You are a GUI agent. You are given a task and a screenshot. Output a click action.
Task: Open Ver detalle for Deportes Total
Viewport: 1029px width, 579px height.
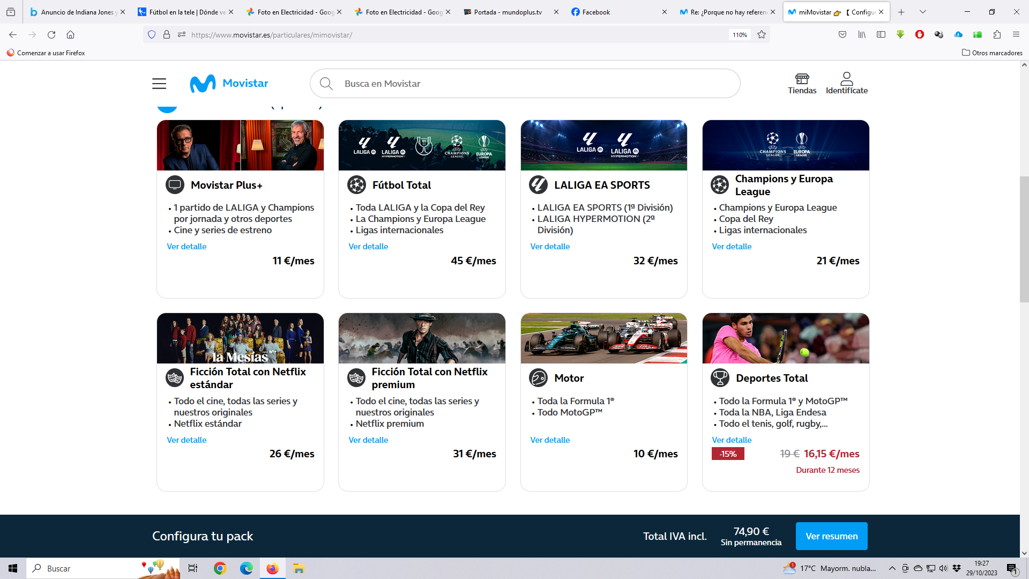click(732, 440)
